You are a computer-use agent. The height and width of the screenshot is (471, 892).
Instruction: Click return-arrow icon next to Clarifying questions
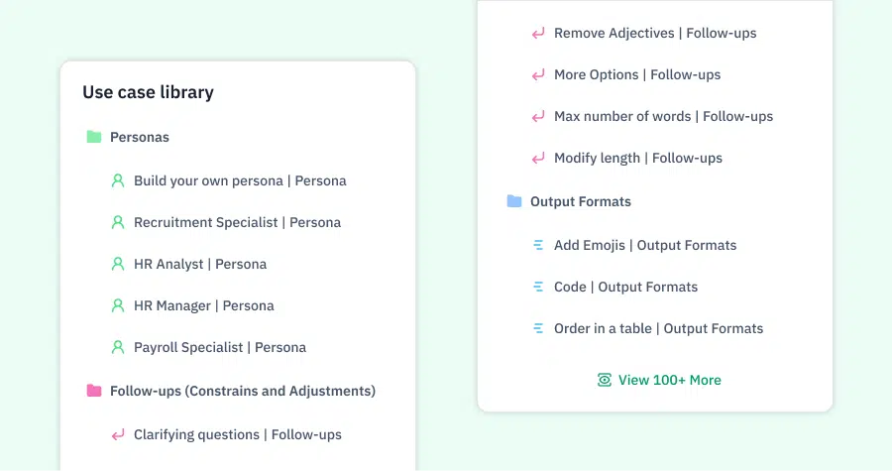click(x=118, y=435)
